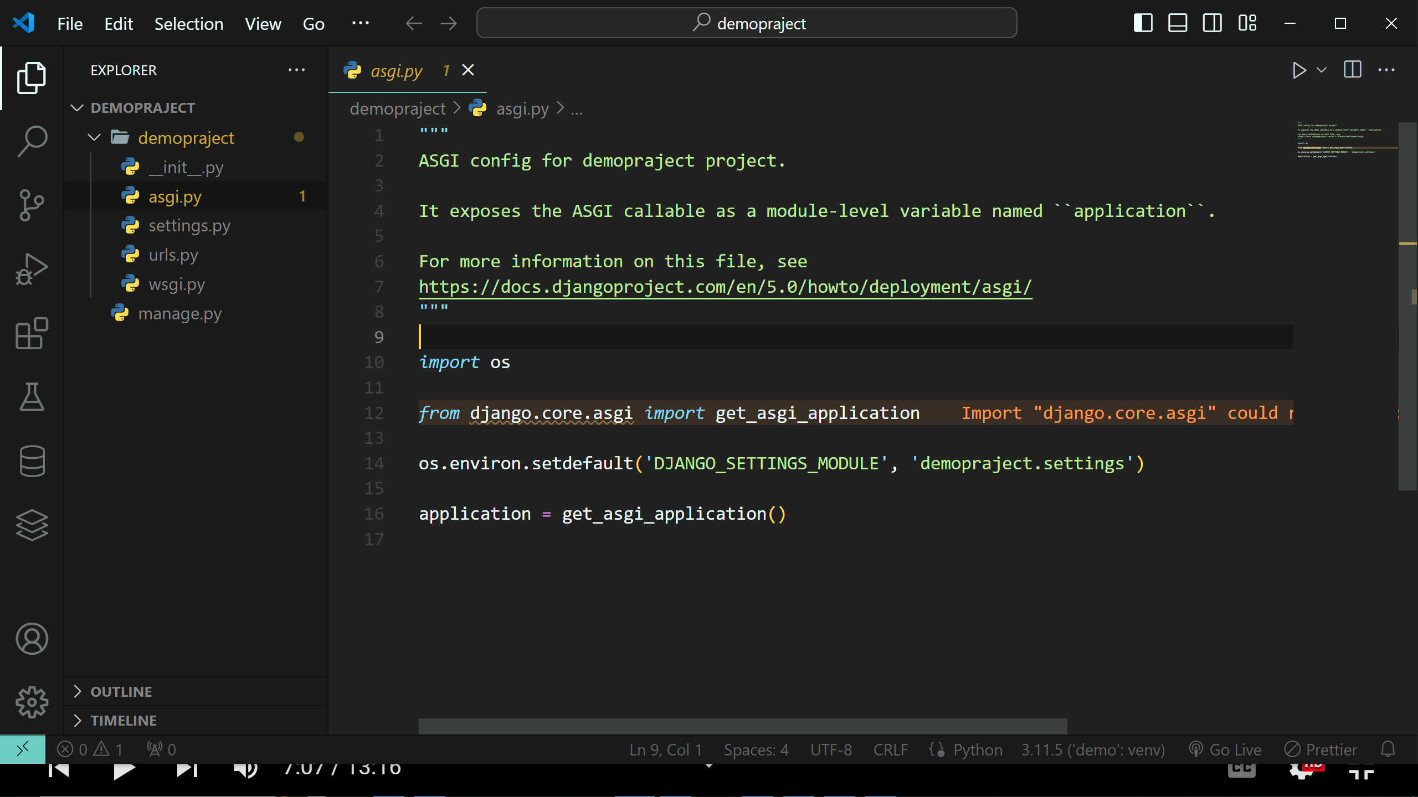Expand the TIMELINE section
The width and height of the screenshot is (1418, 797).
coord(123,721)
